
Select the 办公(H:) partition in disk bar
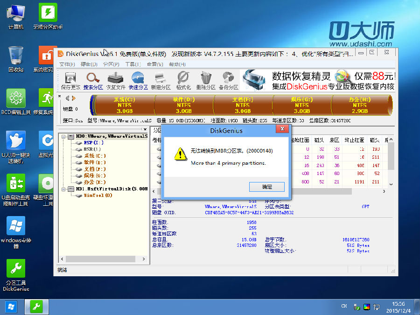360,105
